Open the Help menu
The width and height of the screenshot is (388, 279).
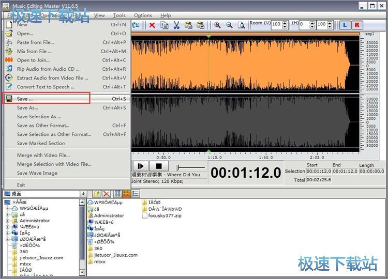point(166,16)
